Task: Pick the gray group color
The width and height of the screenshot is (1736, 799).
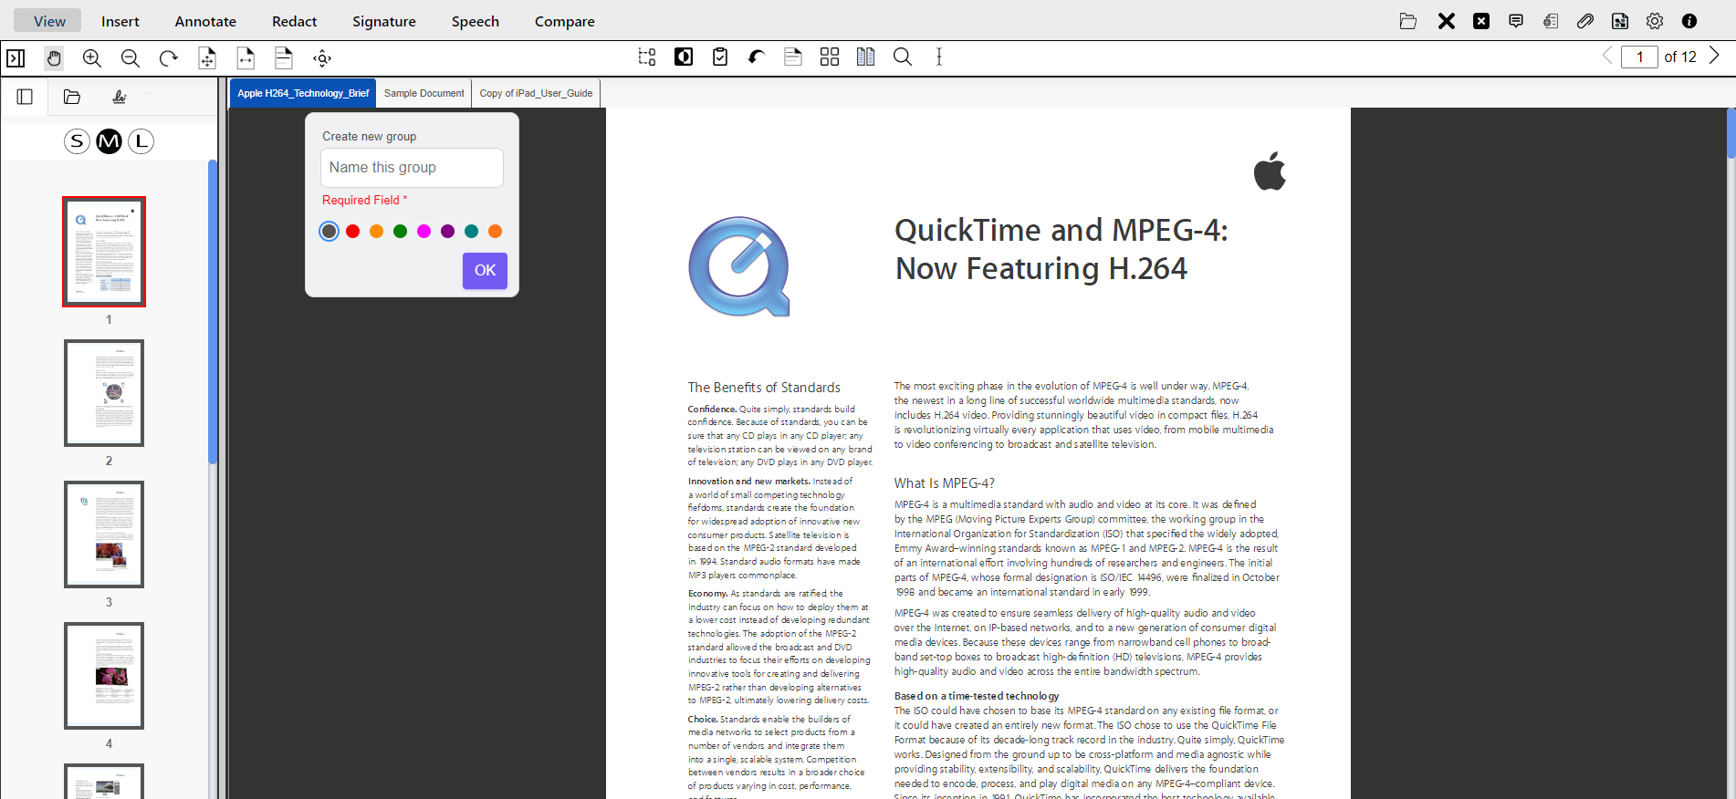Action: 329,232
